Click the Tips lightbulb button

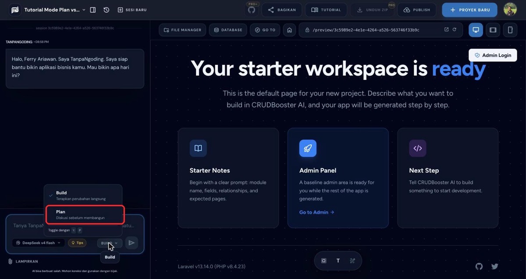(77, 243)
